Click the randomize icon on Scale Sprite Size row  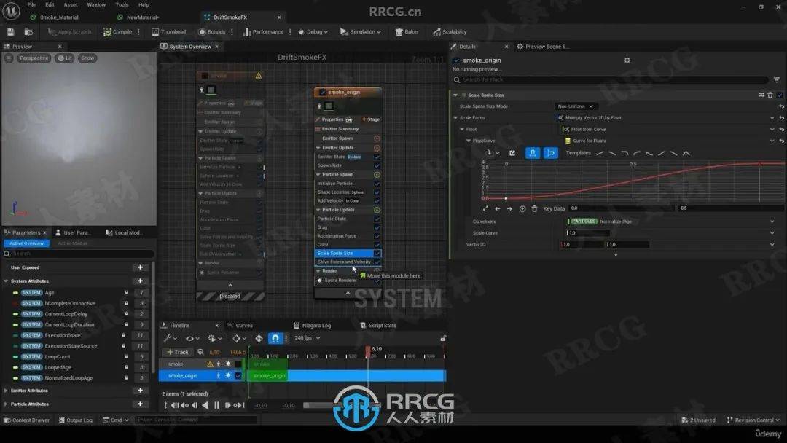click(761, 95)
